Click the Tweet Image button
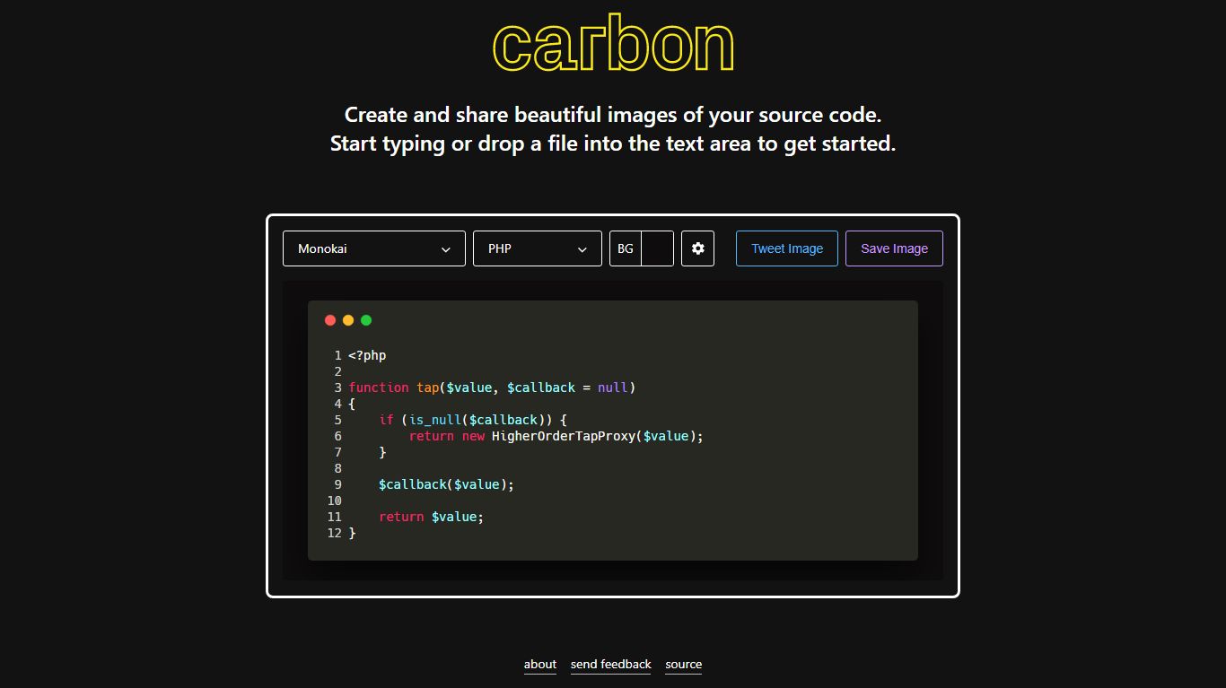Image resolution: width=1226 pixels, height=688 pixels. (x=787, y=248)
